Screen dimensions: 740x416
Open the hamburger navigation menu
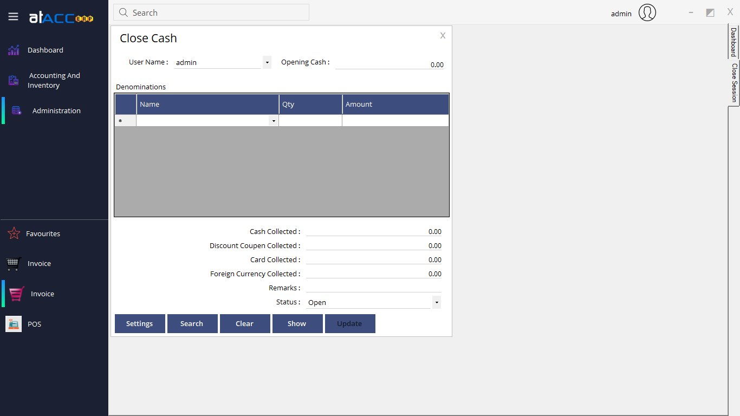pyautogui.click(x=13, y=16)
